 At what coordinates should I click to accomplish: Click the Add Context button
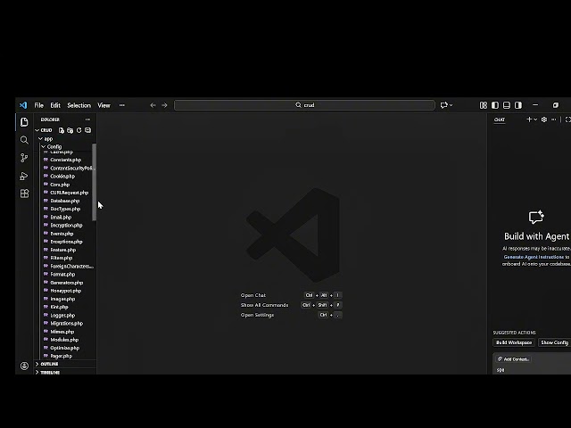[513, 359]
